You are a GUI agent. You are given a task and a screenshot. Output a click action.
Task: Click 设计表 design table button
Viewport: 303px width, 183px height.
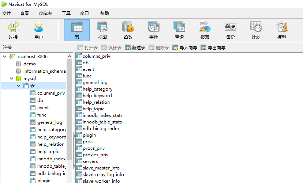[x=111, y=47]
